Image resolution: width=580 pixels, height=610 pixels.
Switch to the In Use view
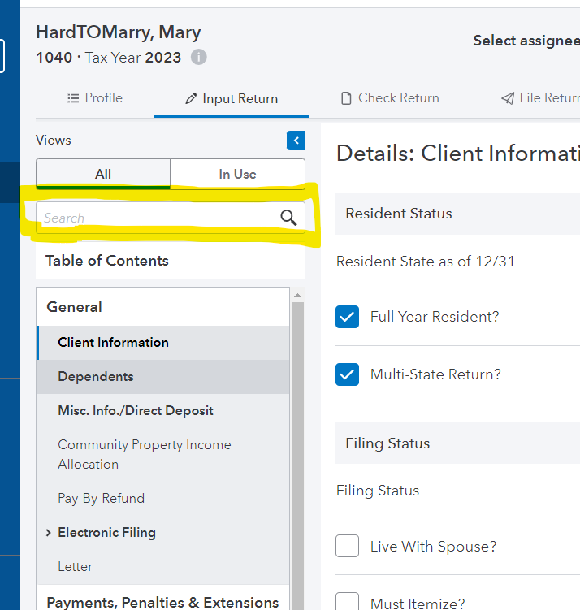pos(237,174)
